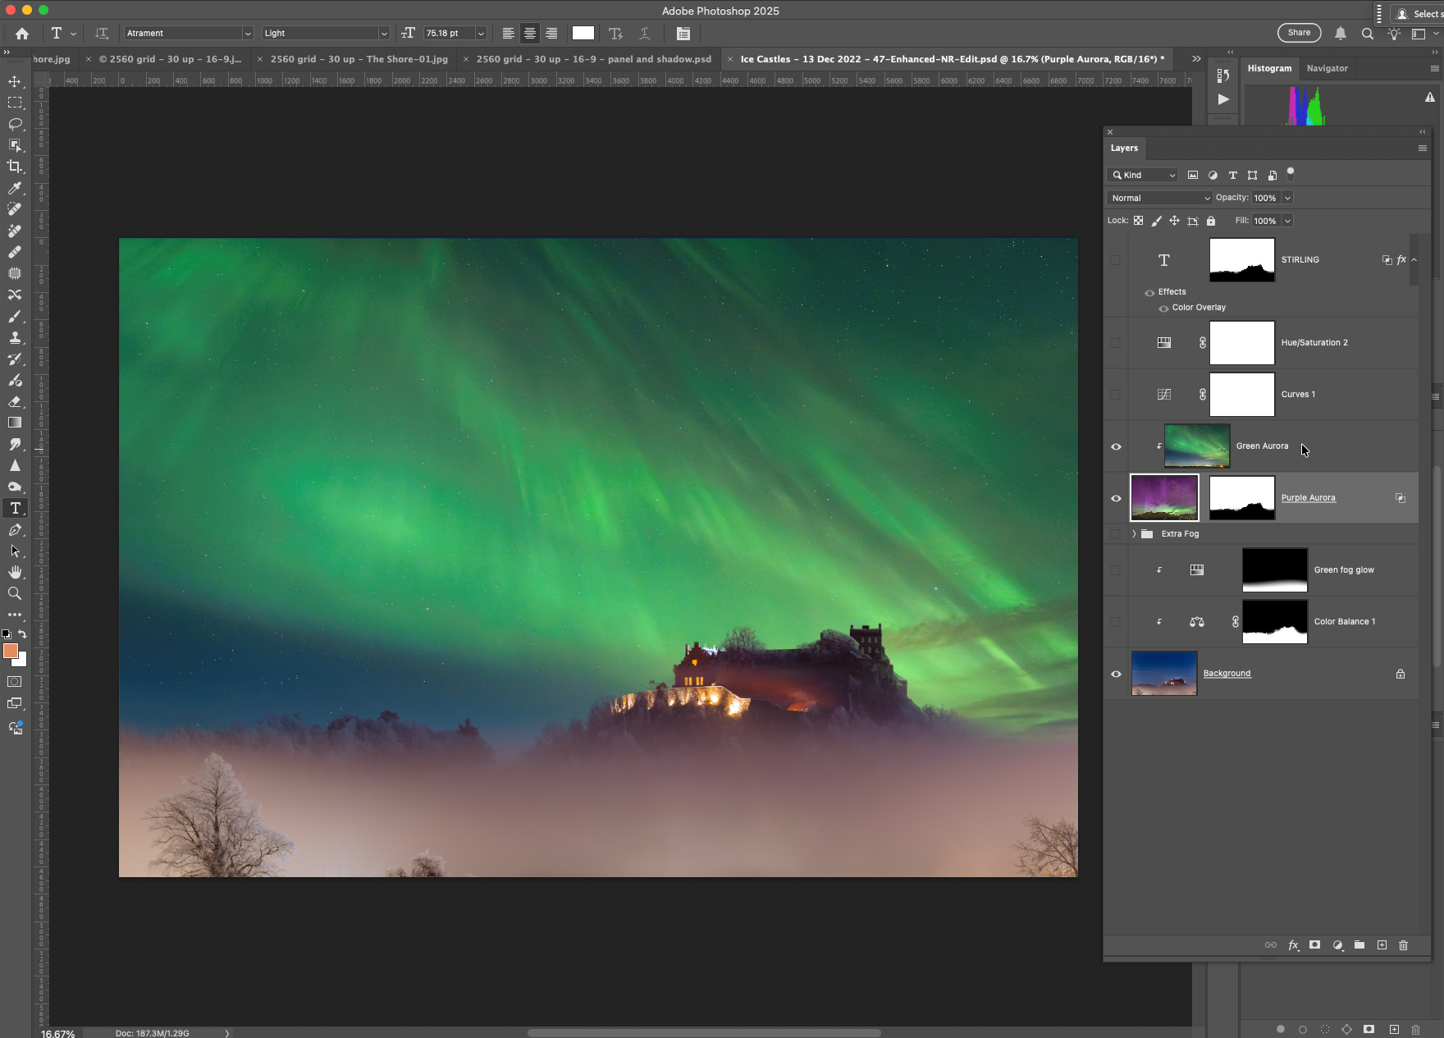The image size is (1444, 1038).
Task: Select the Hand tool
Action: 15,572
